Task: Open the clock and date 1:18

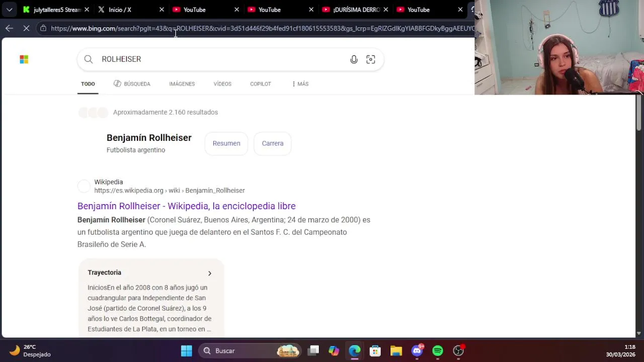Action: pos(620,350)
